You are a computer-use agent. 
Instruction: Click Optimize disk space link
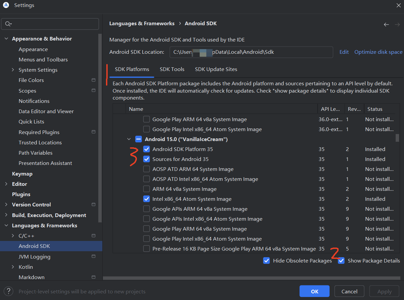[x=378, y=52]
